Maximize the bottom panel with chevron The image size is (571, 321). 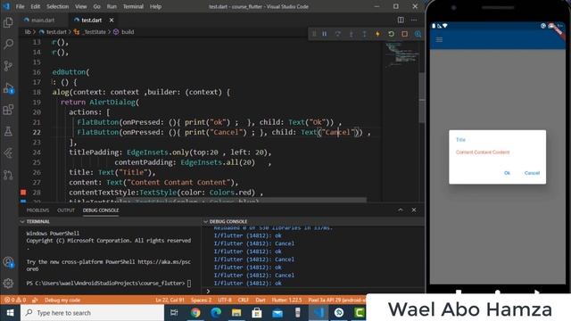[x=401, y=210]
